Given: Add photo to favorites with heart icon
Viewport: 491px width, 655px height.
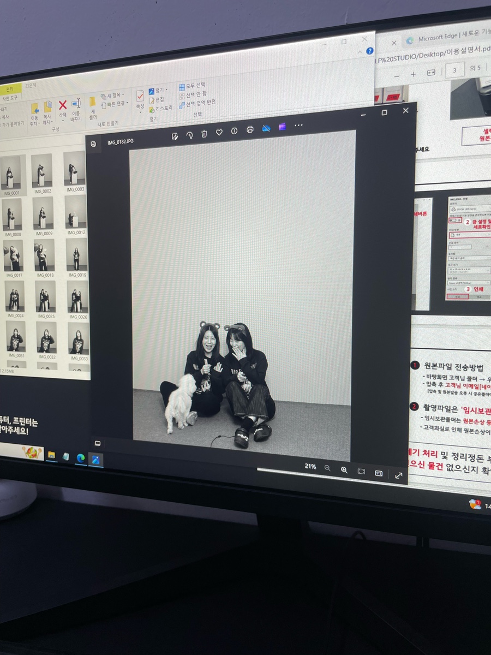Looking at the screenshot, I should click(219, 132).
